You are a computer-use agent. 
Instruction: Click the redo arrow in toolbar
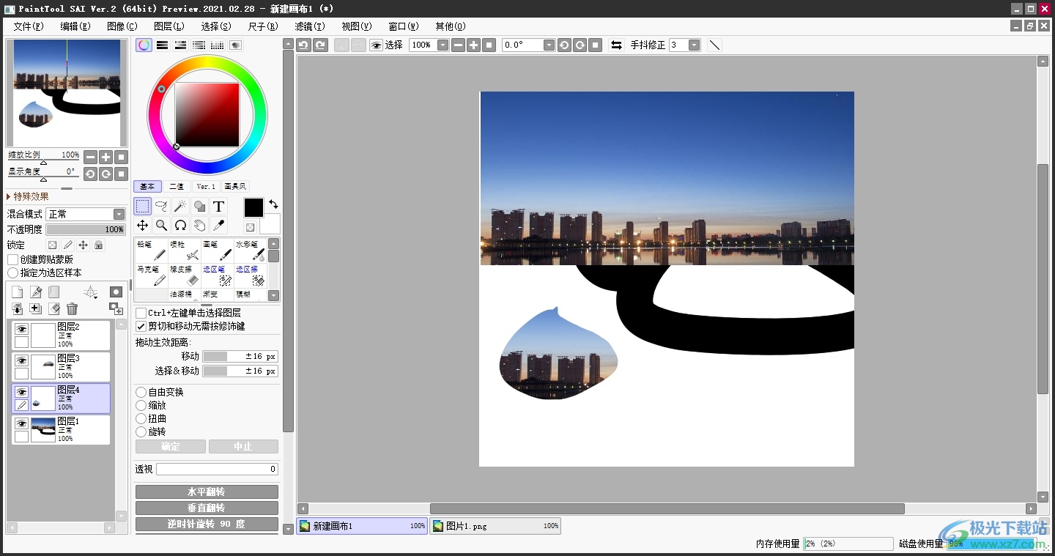tap(320, 45)
